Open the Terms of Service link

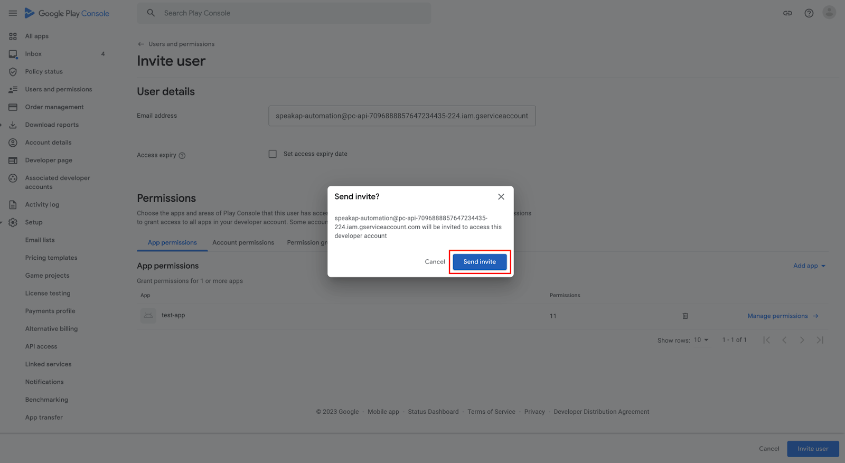tap(491, 412)
